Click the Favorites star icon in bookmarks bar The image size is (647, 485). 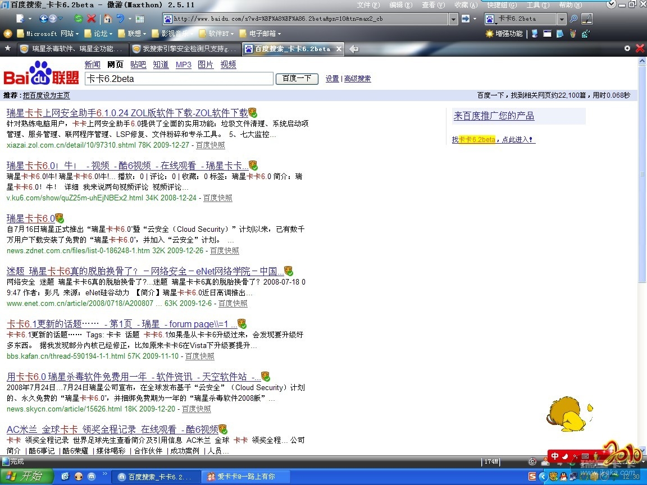point(7,34)
